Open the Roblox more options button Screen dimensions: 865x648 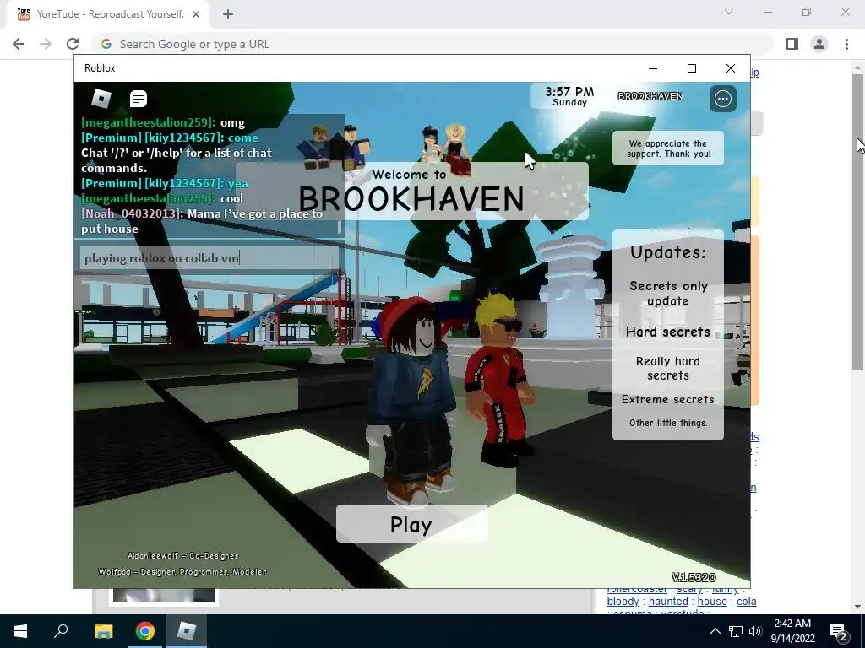click(723, 99)
